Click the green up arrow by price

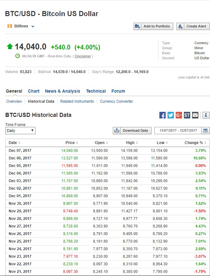[x=10, y=46]
